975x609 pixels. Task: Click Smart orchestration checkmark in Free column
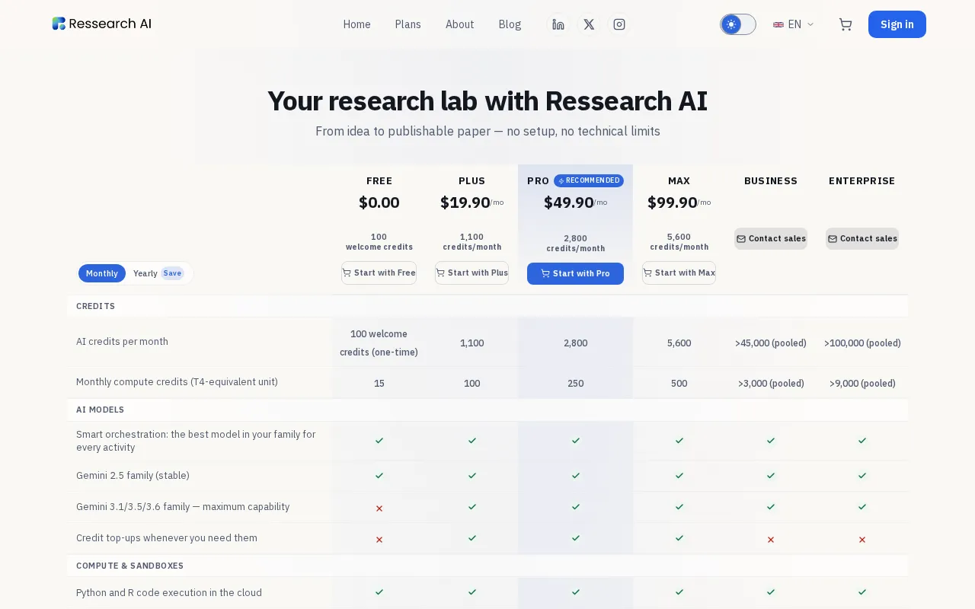379,441
